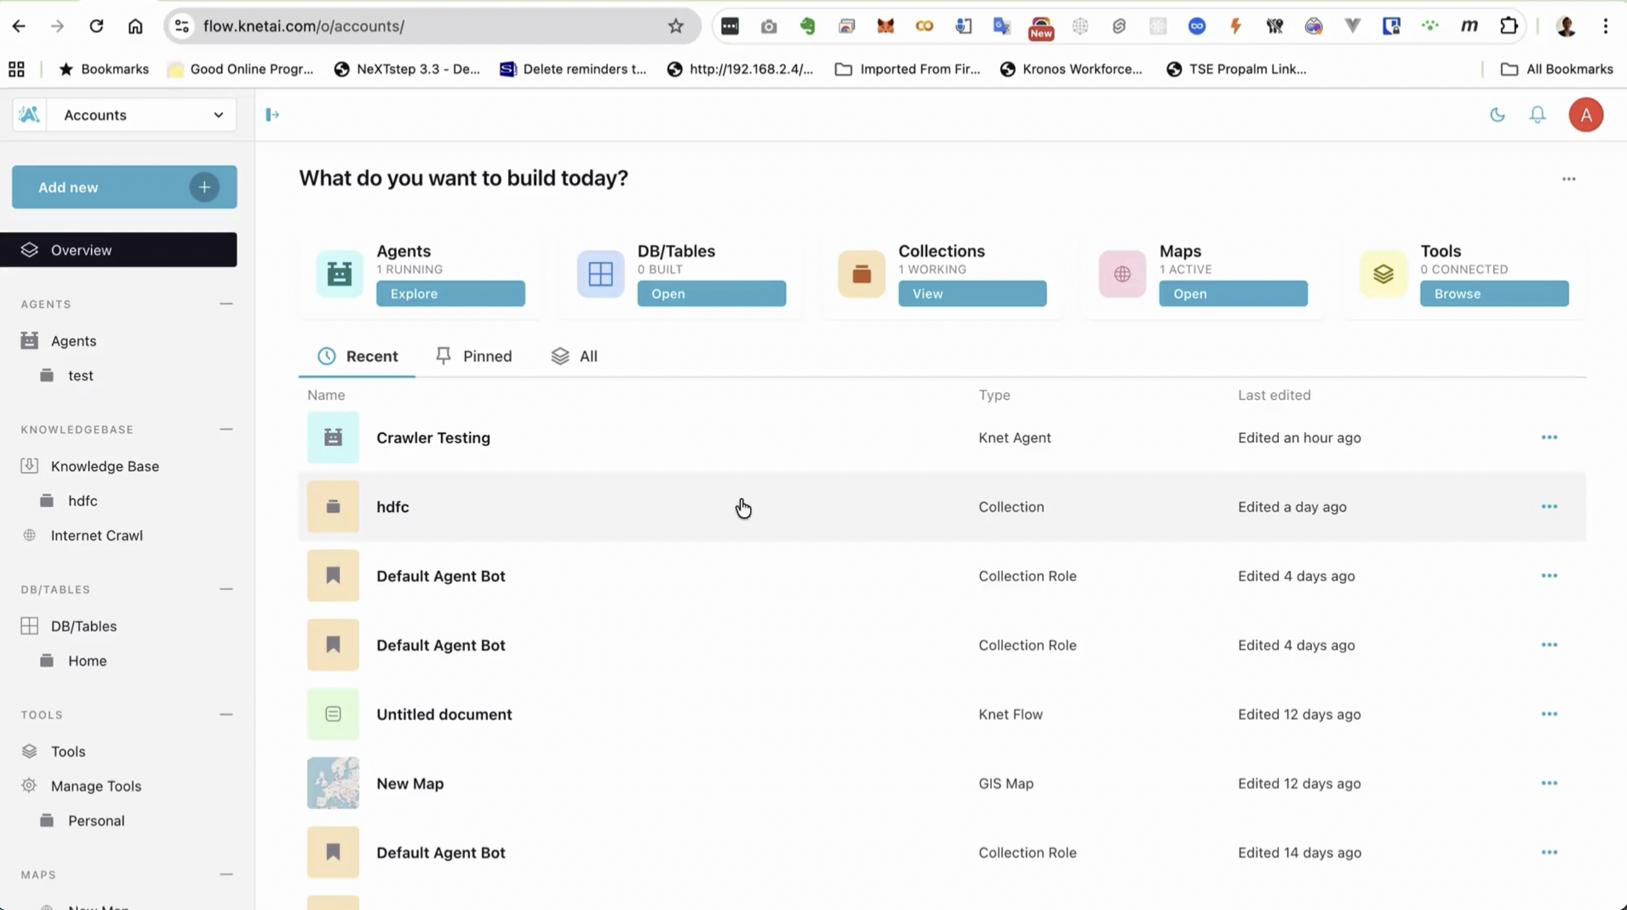Open red user avatar menu
Image resolution: width=1627 pixels, height=910 pixels.
1585,115
